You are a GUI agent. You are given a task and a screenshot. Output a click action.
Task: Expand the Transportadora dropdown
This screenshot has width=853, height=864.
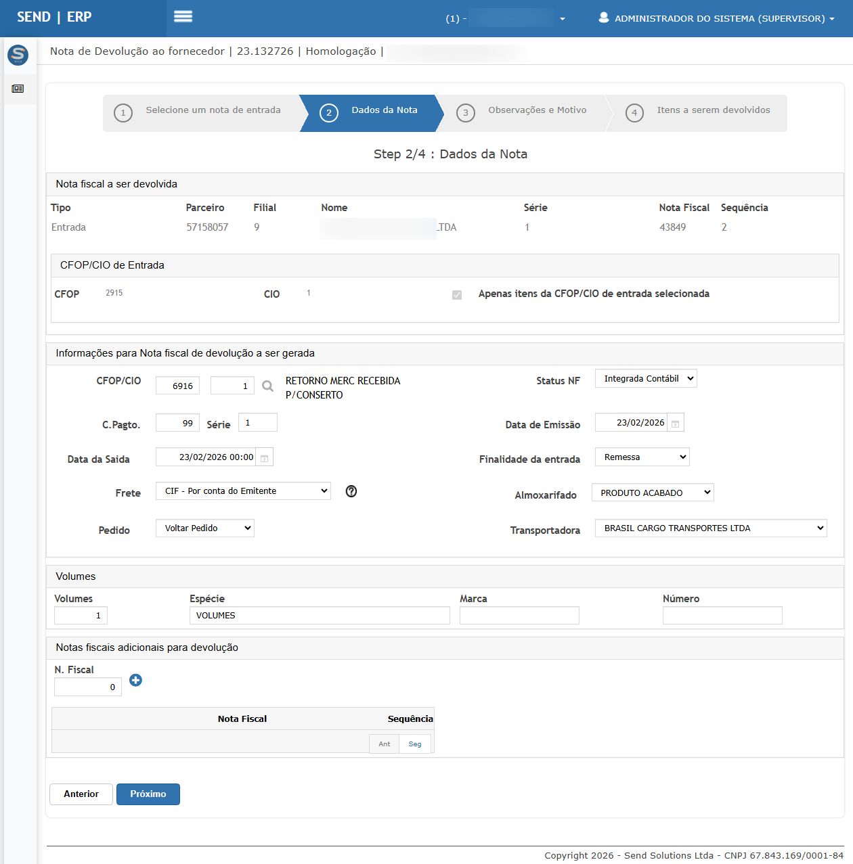point(710,528)
